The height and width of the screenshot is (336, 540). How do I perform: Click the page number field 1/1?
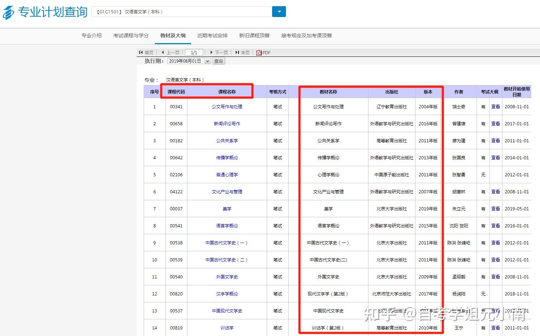[x=194, y=52]
